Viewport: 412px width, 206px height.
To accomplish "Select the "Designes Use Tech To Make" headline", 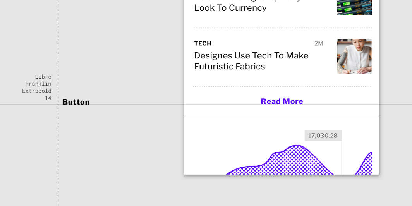I will tap(251, 56).
